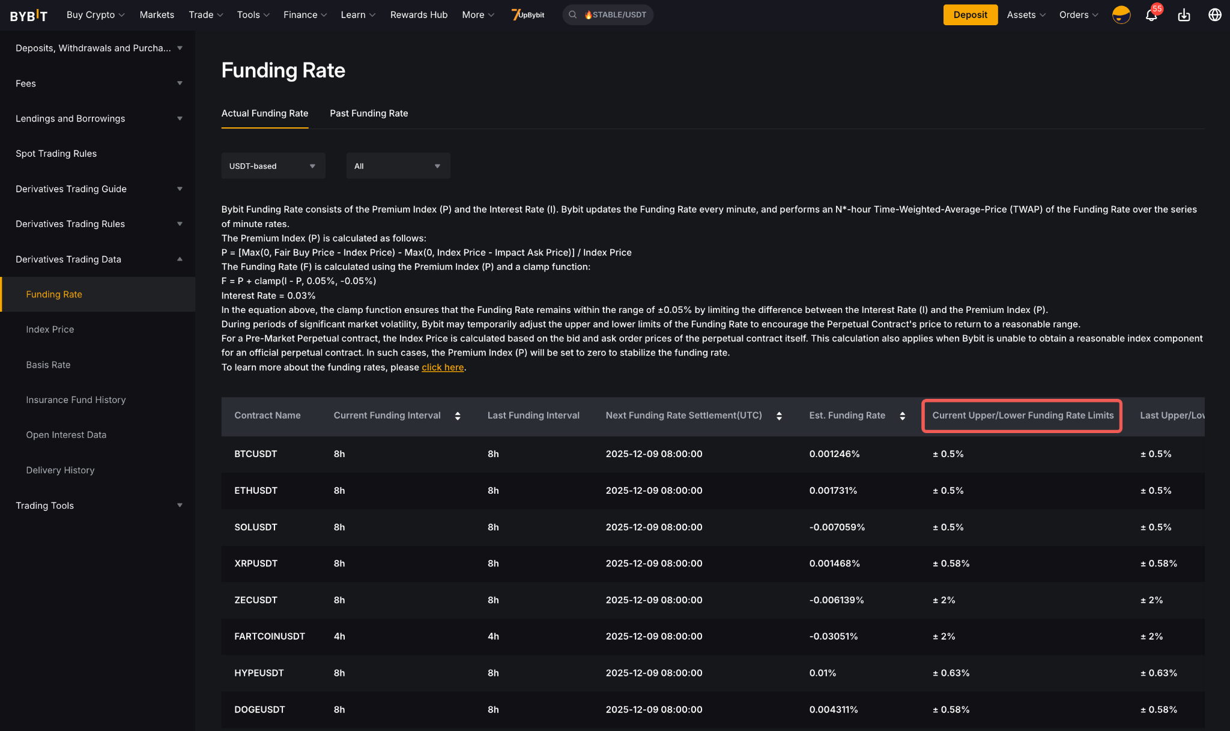Click the Bybit logo
The image size is (1230, 731).
[28, 15]
